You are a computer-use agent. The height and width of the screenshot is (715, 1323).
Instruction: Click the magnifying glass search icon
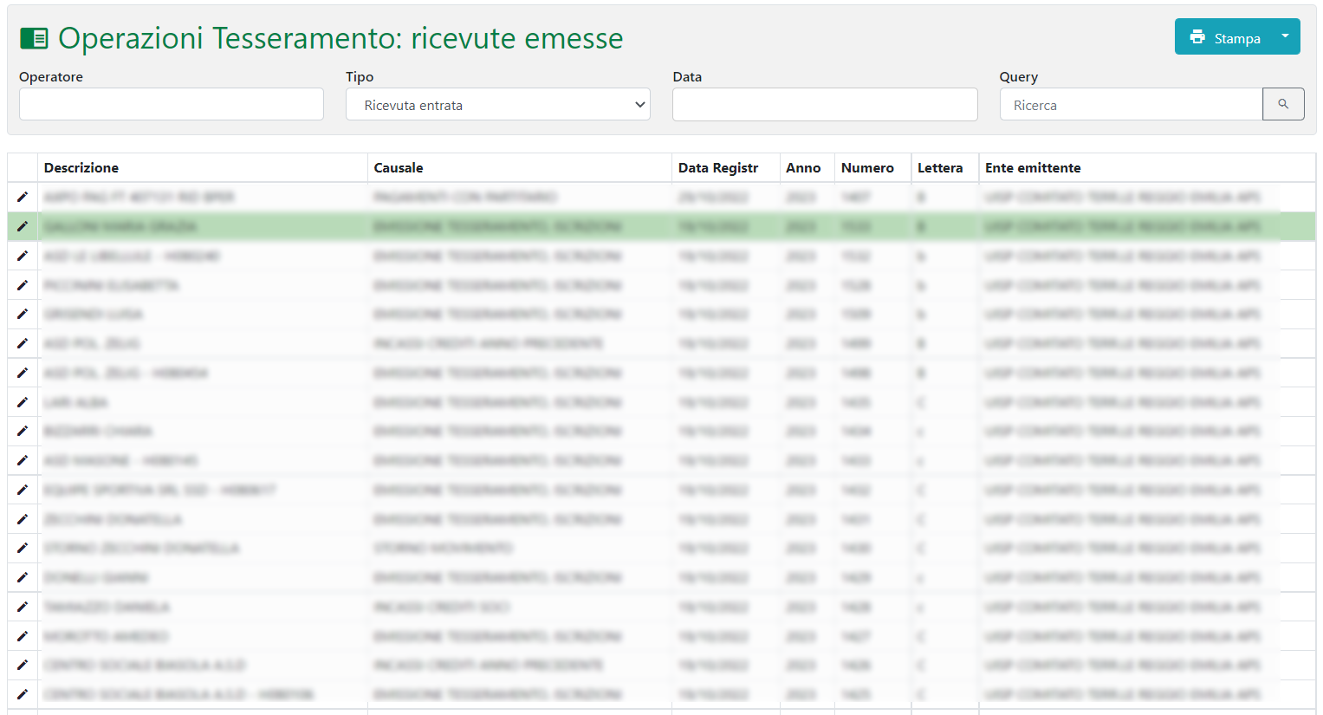coord(1283,104)
